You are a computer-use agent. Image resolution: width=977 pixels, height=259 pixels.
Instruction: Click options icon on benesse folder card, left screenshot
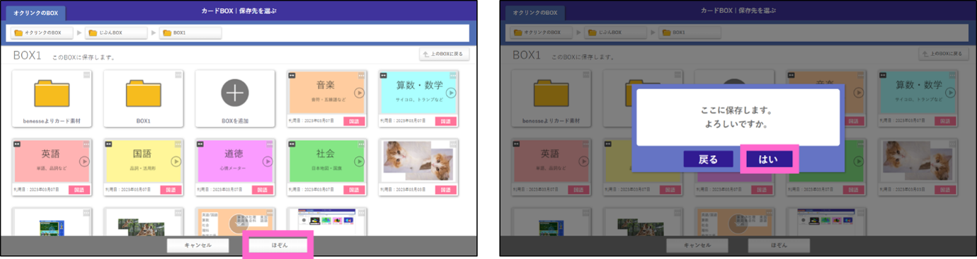pos(87,74)
